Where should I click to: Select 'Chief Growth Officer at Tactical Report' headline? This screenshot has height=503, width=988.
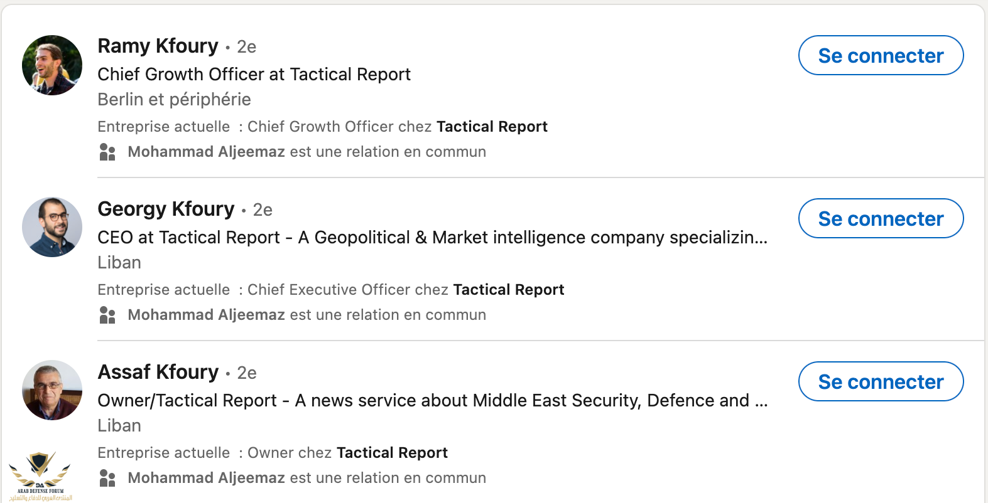tap(254, 74)
